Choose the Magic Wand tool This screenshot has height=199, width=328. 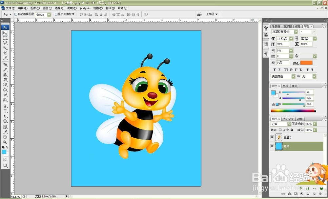pos(5,48)
